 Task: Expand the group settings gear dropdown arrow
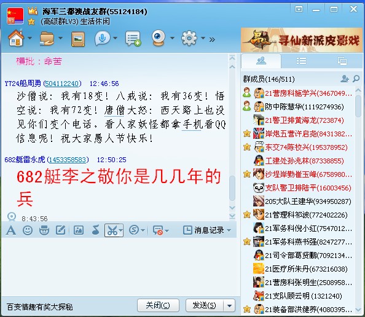point(203,38)
